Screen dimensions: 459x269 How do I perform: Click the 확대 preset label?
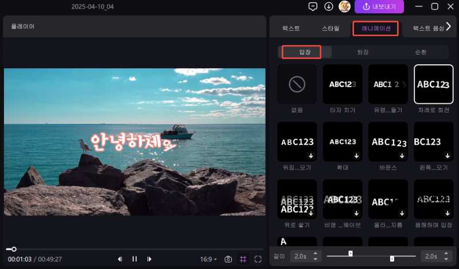pyautogui.click(x=343, y=167)
